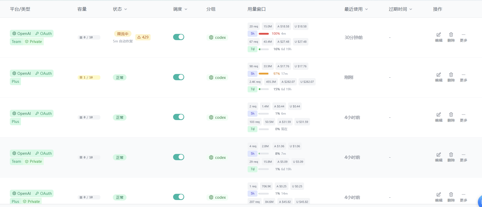Click the 用量窗口 column header

point(256,9)
